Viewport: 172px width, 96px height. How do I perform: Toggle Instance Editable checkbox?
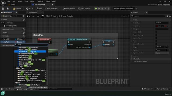click(156, 32)
